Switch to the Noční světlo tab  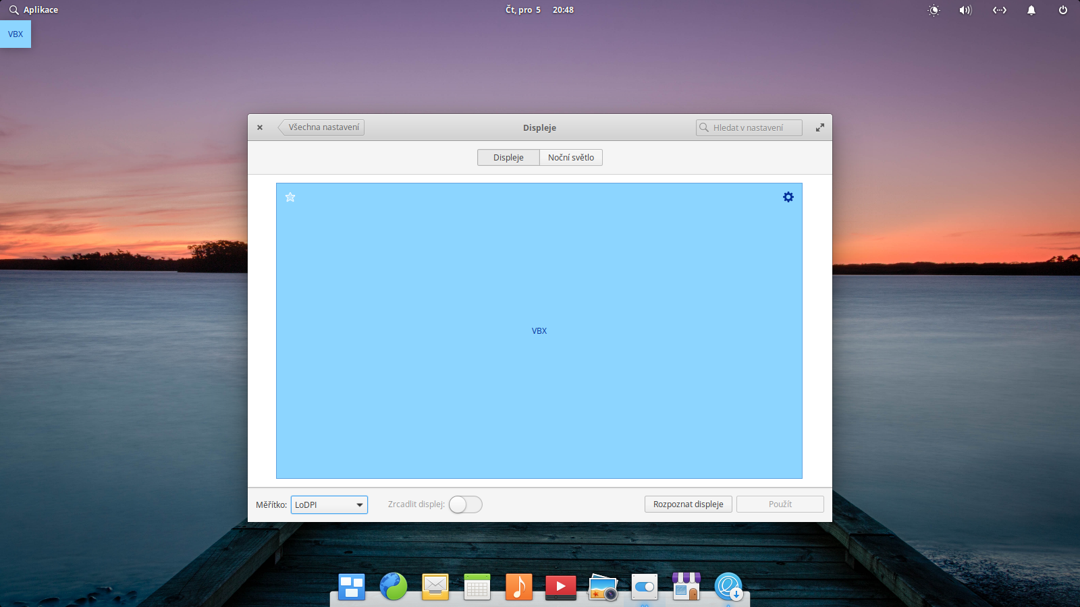point(570,157)
